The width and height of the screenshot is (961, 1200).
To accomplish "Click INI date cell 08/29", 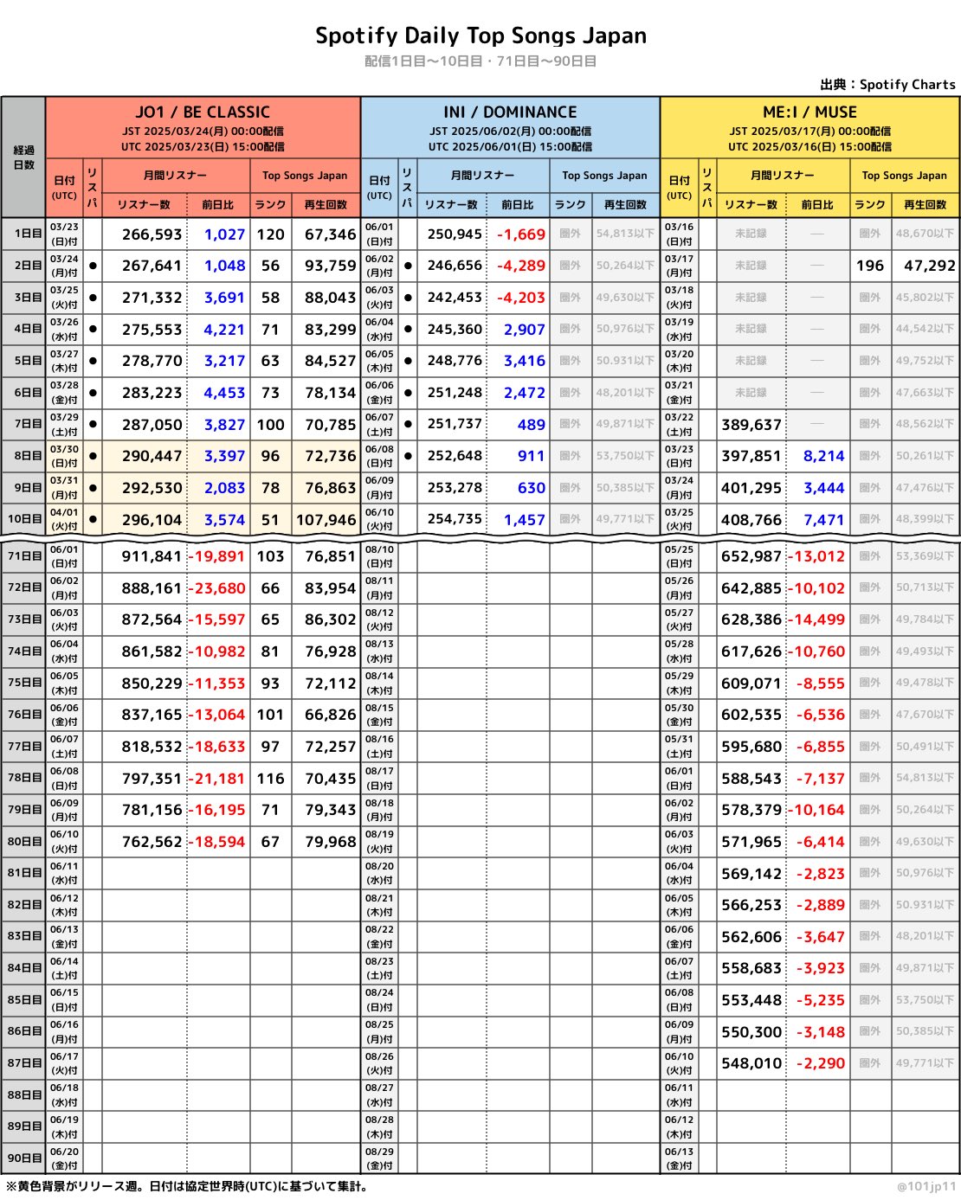I will (379, 1158).
